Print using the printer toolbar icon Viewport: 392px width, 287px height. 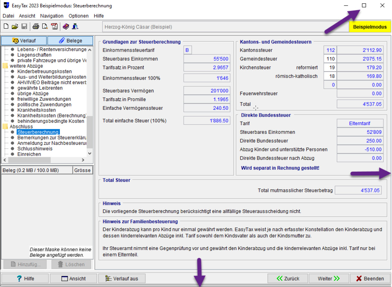[36, 27]
